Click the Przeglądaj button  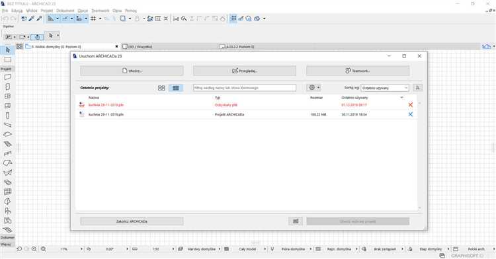click(245, 71)
